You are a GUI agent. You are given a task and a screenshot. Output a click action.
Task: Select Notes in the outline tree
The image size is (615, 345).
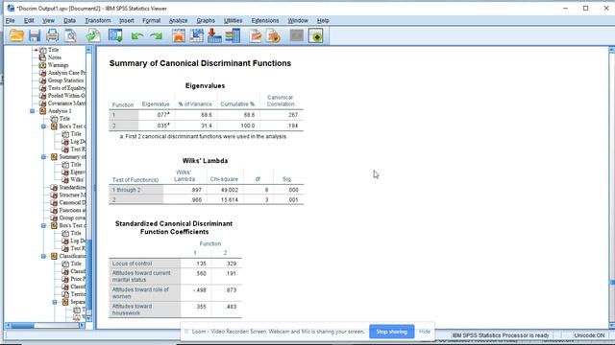55,57
